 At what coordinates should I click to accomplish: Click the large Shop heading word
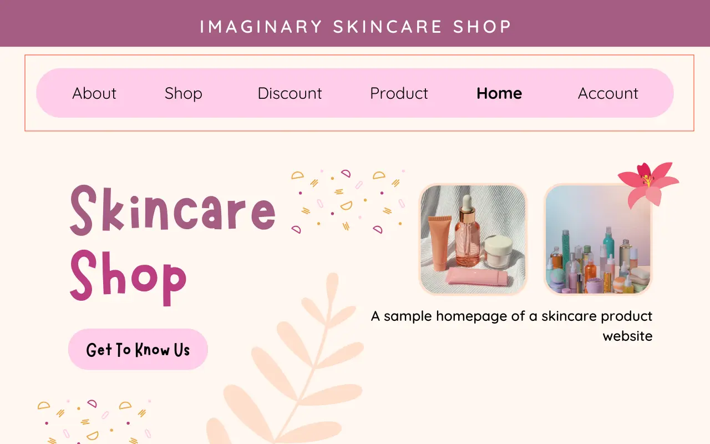(128, 275)
